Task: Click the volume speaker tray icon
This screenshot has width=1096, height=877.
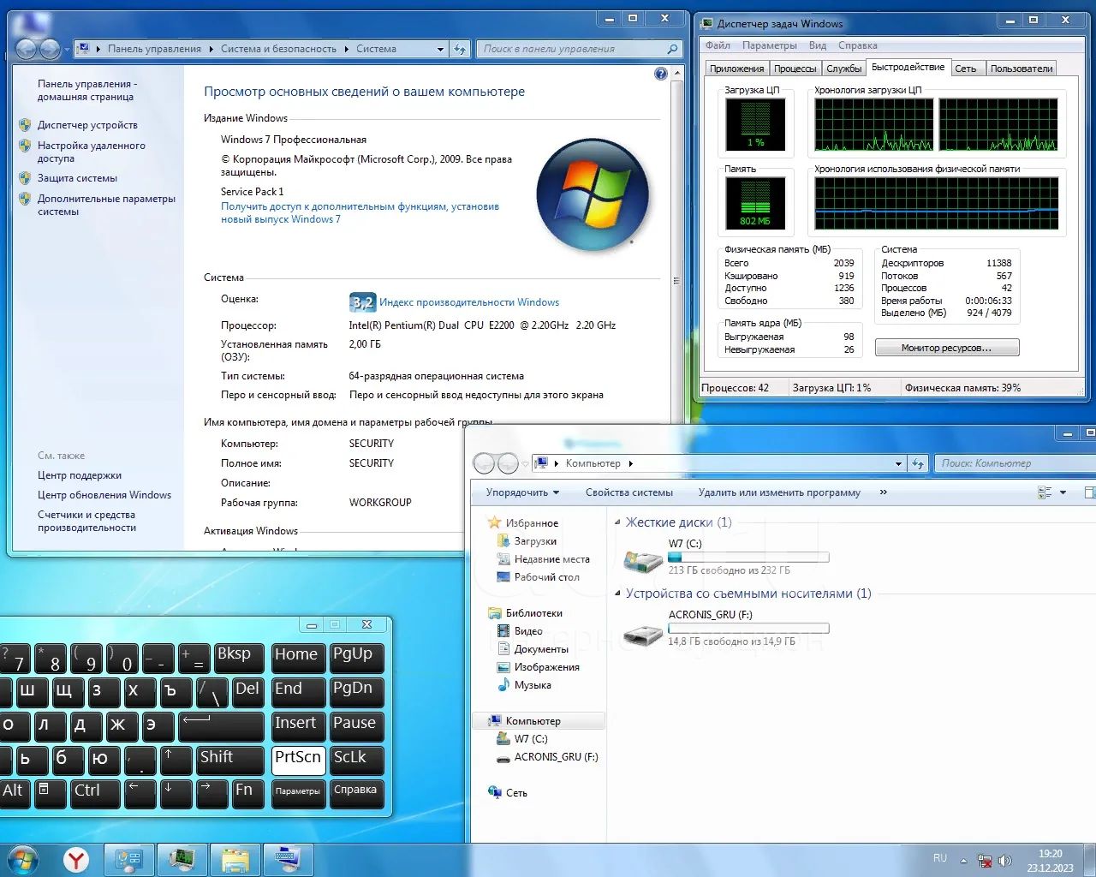Action: (1005, 861)
